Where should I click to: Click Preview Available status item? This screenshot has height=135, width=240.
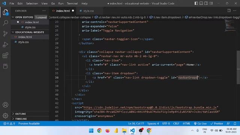29,123
